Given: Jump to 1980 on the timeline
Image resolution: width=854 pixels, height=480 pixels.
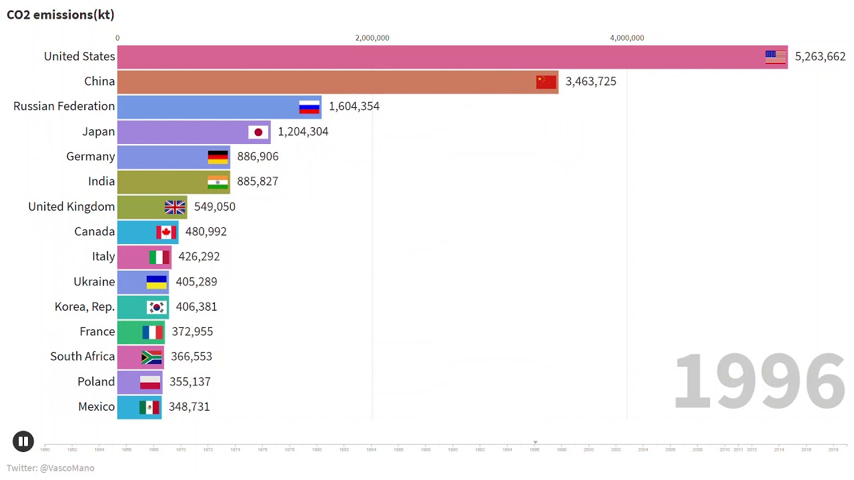Looking at the screenshot, I should click(317, 449).
